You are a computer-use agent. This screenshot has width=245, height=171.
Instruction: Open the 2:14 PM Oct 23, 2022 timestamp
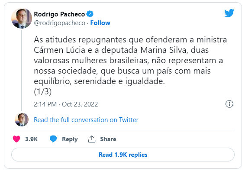66,104
